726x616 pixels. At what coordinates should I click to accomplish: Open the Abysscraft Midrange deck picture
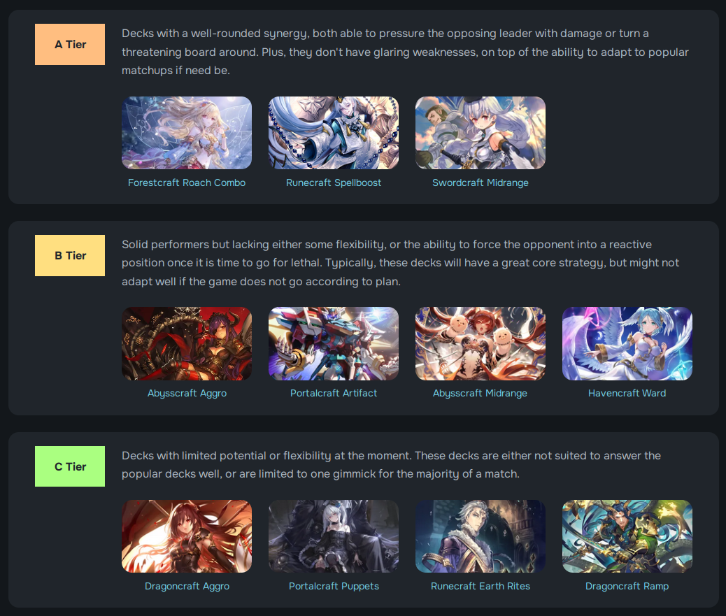[480, 344]
